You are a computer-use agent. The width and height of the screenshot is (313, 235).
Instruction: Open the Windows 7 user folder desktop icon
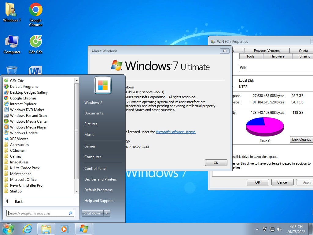pyautogui.click(x=12, y=12)
